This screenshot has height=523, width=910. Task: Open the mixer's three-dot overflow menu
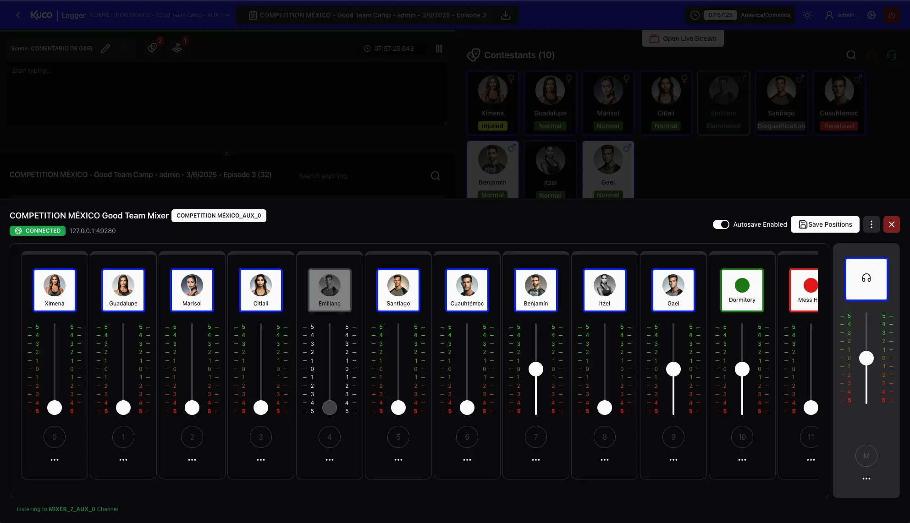[x=871, y=224]
